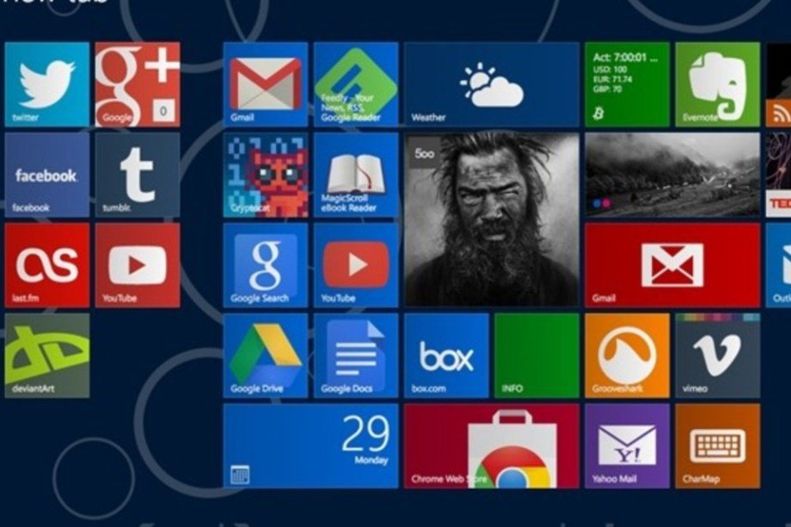Launch the deviantArt tile

47,356
